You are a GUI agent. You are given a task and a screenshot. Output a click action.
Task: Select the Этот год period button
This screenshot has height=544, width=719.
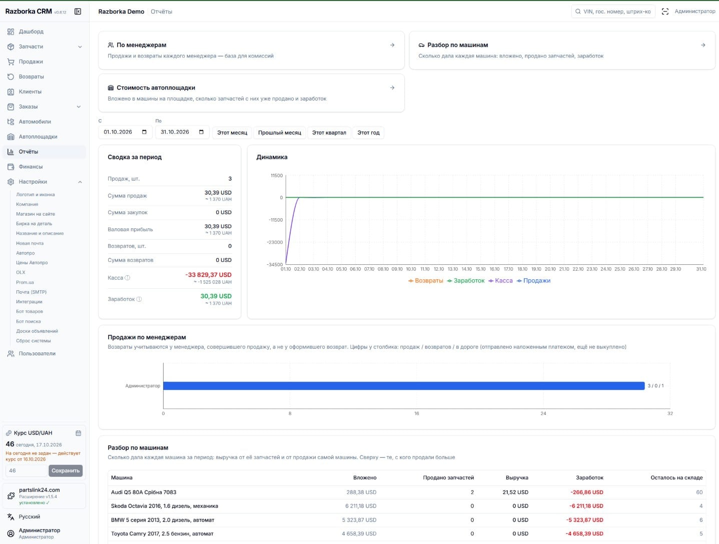tap(368, 133)
